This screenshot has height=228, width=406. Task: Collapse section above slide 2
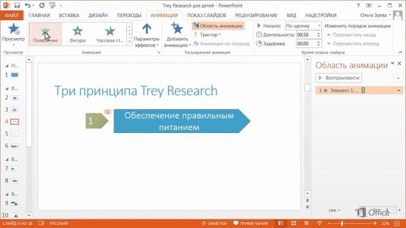(7, 89)
